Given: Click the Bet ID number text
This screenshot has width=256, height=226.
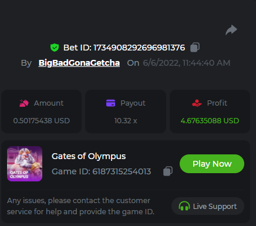Looking at the screenshot, I should [139, 48].
